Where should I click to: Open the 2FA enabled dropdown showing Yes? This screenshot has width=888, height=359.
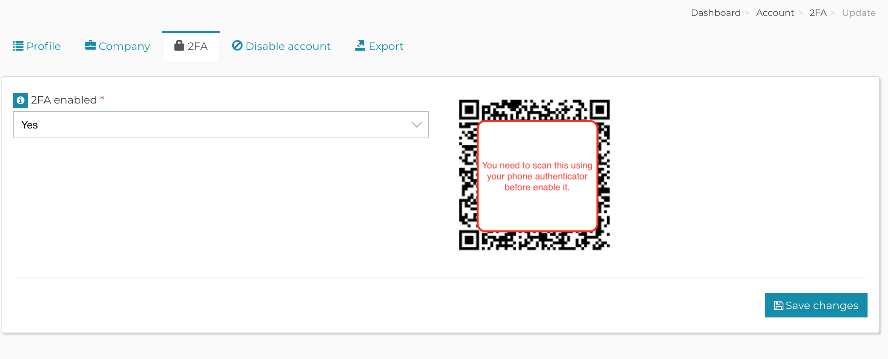point(221,125)
